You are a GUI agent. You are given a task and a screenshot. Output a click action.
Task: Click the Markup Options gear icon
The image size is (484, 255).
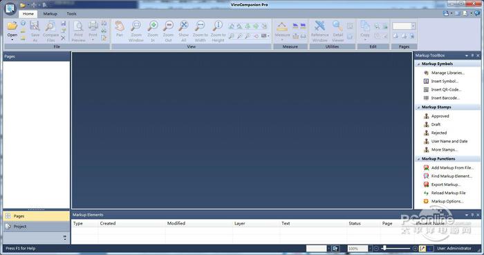[x=426, y=201]
